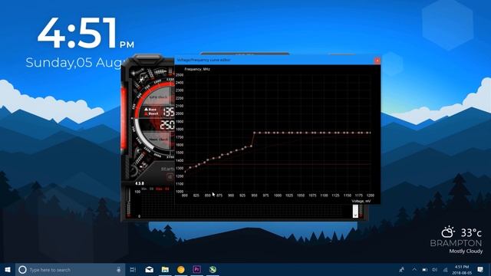Open the yellow round browser icon in taskbar

pyautogui.click(x=181, y=269)
